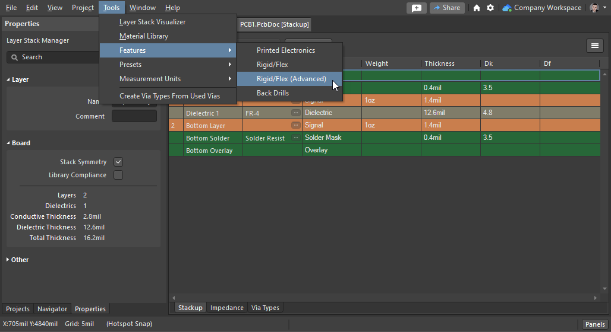Open the hamburger menu in the stackup toolbar
Viewport: 611px width, 332px height.
(x=594, y=46)
